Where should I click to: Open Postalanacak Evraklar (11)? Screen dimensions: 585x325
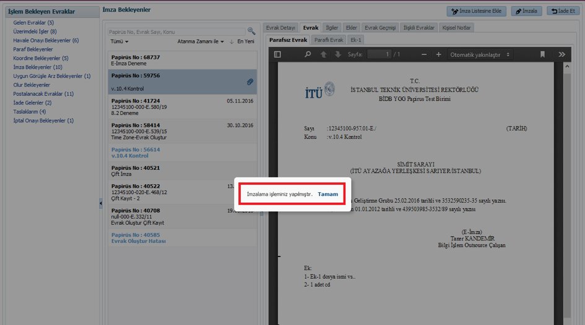(x=43, y=94)
